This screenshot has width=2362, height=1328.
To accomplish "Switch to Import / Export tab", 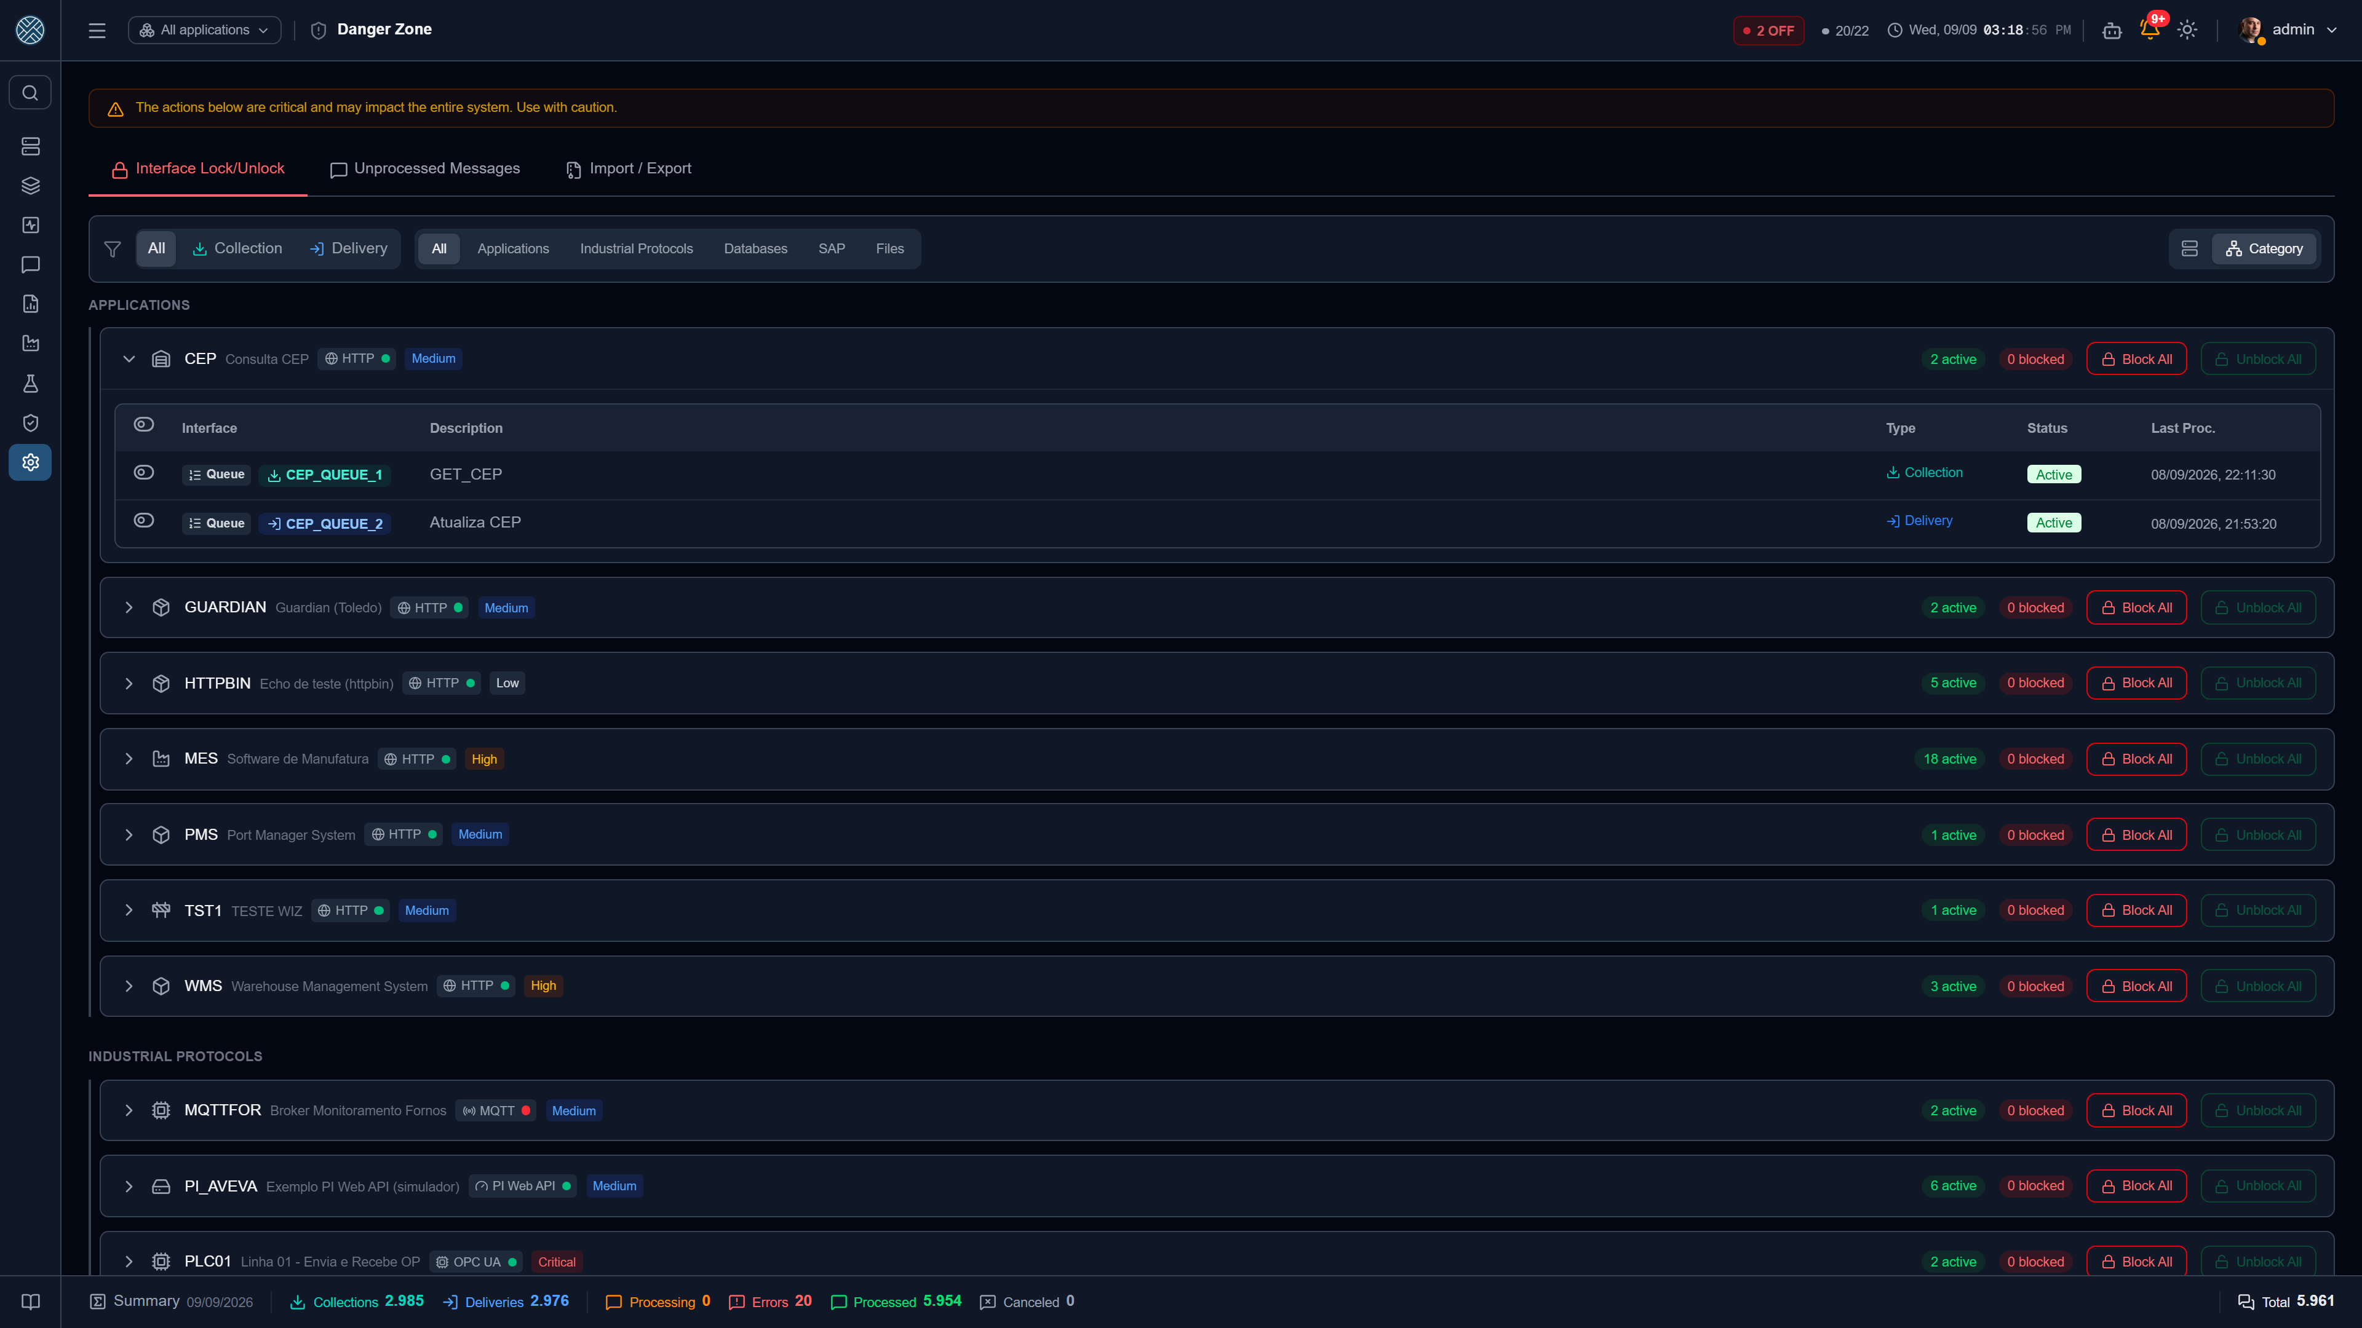I will (629, 168).
